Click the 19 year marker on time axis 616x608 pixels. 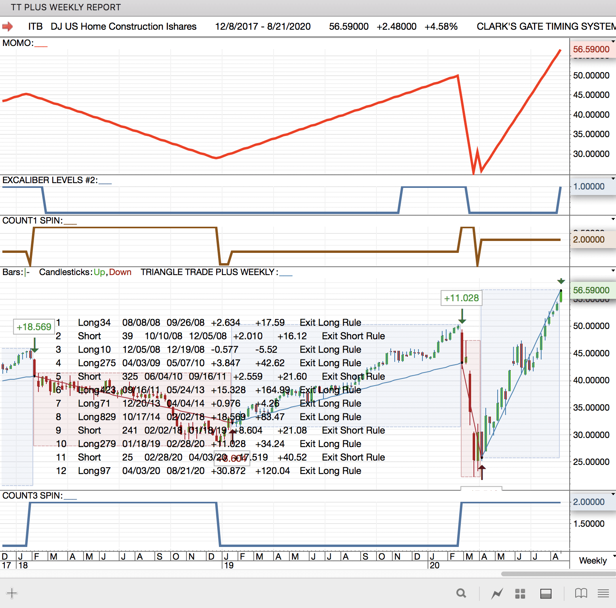[229, 565]
